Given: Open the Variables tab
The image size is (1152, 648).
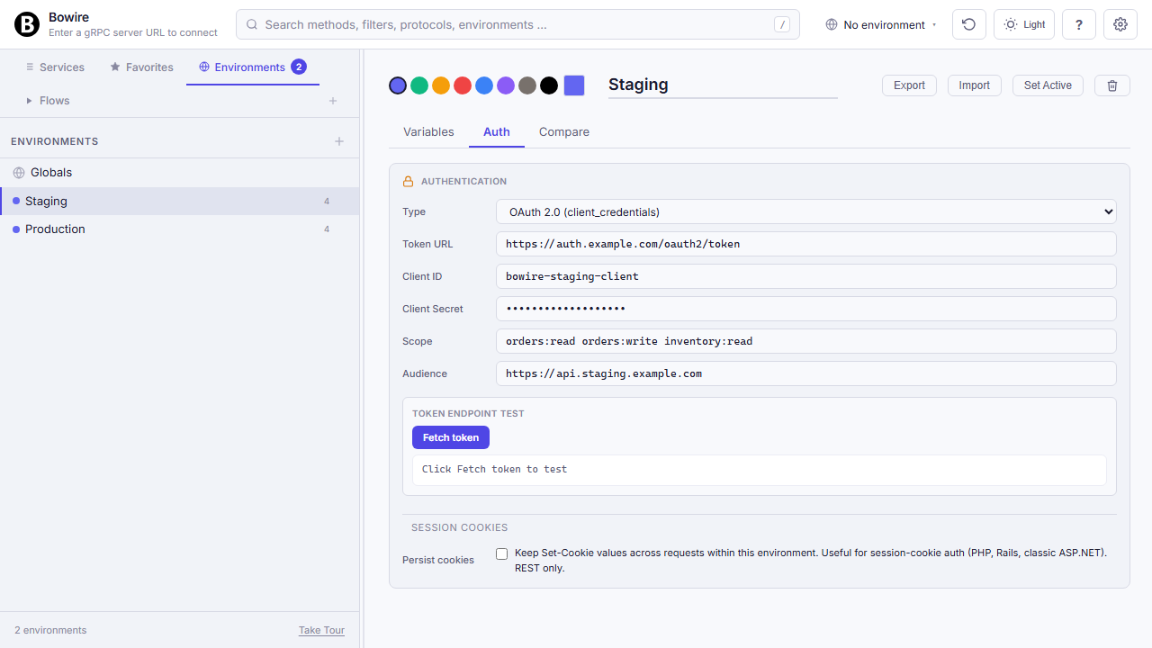Looking at the screenshot, I should [428, 131].
